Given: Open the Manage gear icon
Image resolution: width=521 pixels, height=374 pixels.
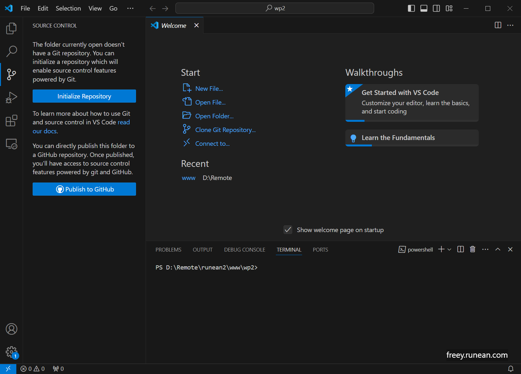Looking at the screenshot, I should (12, 352).
